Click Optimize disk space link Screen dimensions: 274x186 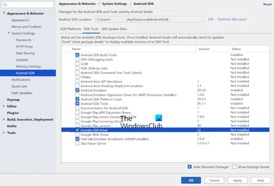[x=232, y=19]
